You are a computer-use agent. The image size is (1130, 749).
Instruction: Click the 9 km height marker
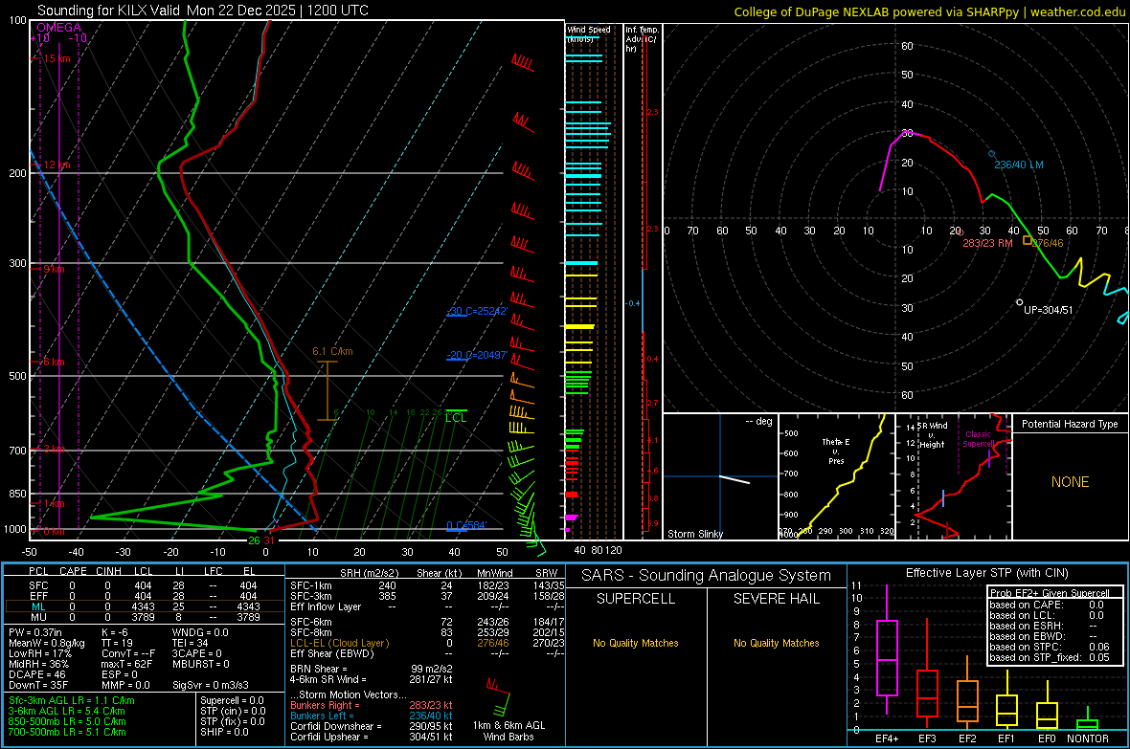click(54, 269)
